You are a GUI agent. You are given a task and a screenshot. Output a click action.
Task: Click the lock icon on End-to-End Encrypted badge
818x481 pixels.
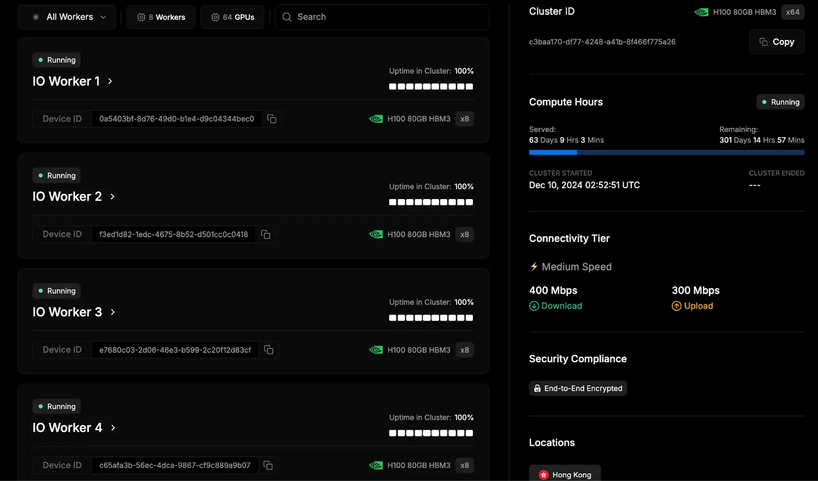(538, 388)
